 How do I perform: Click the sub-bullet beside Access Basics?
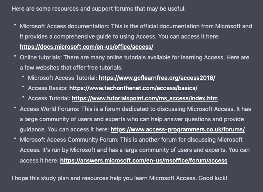(23, 87)
